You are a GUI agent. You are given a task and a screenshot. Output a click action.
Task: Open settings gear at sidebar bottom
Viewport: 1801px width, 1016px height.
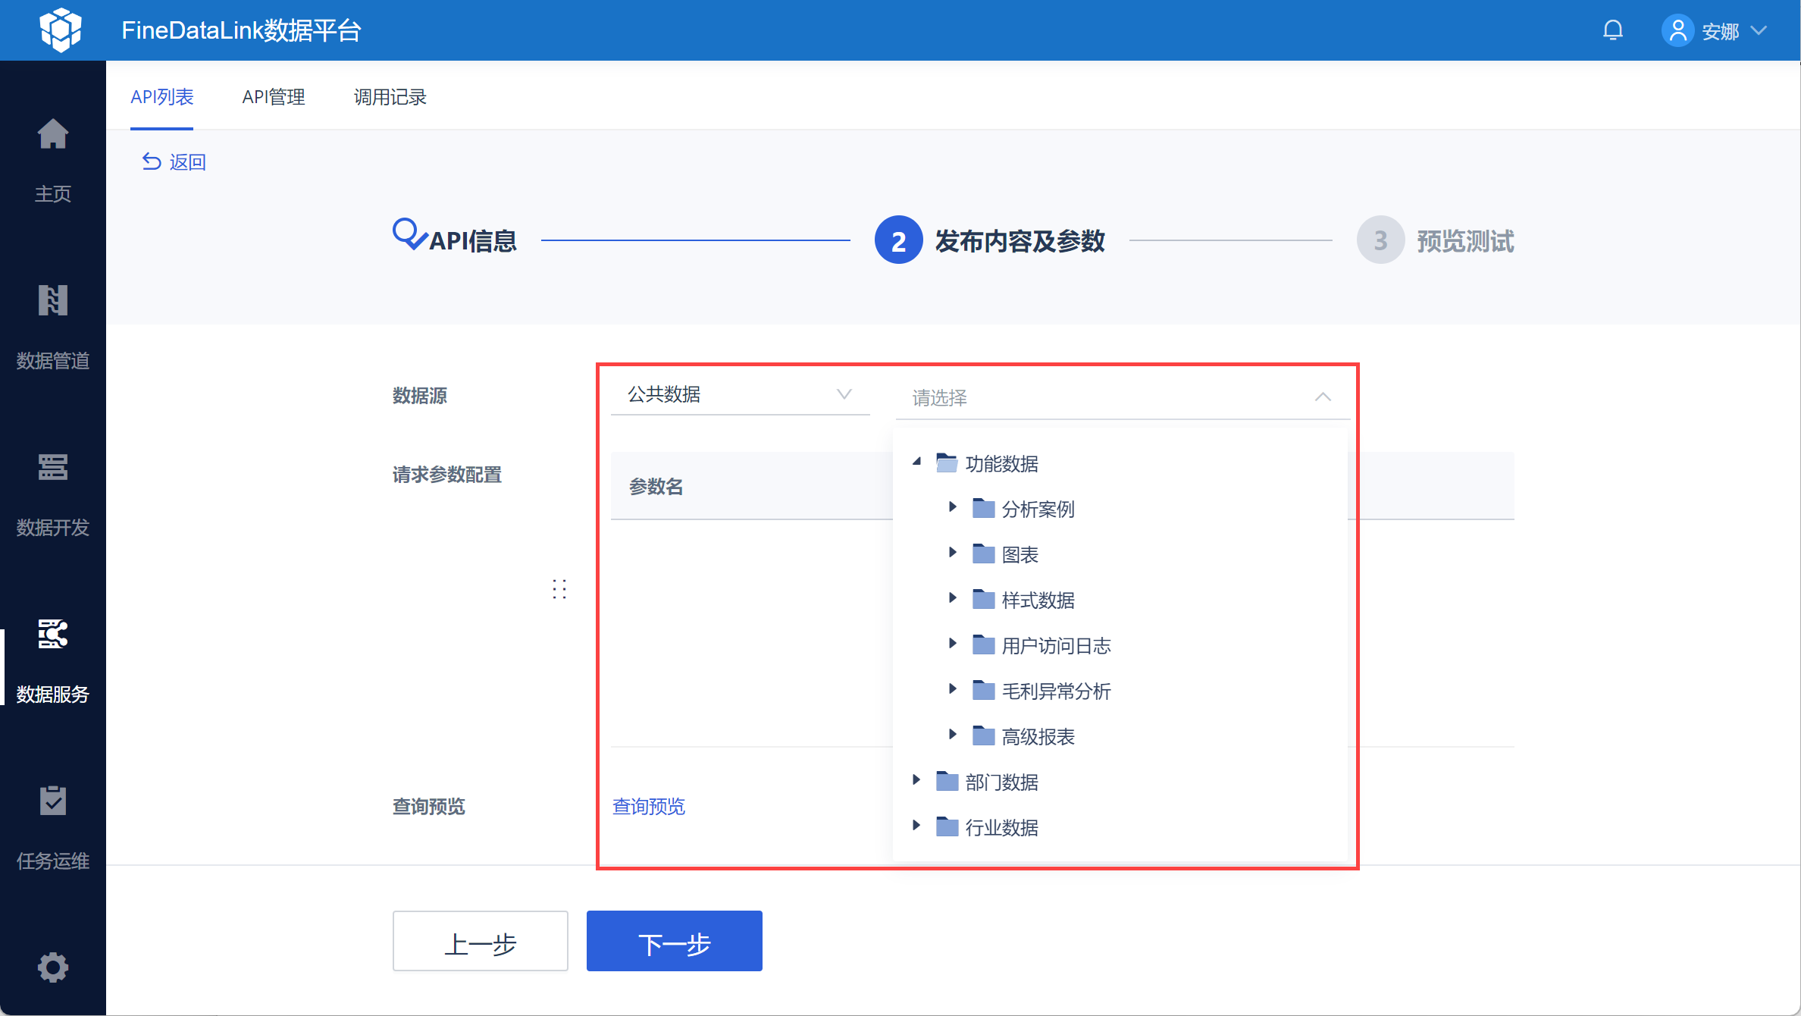[x=52, y=967]
